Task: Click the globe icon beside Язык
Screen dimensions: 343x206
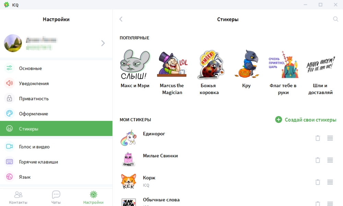Action: pyautogui.click(x=9, y=177)
